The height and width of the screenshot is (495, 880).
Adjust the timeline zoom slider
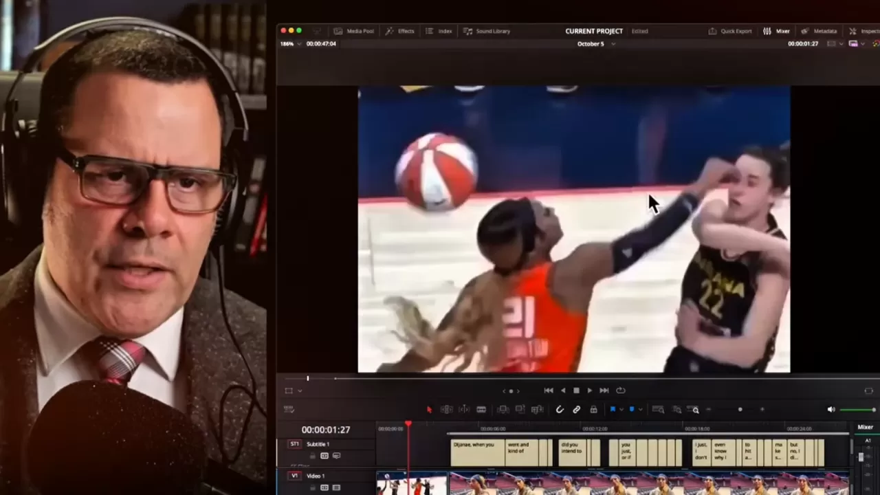(x=740, y=410)
